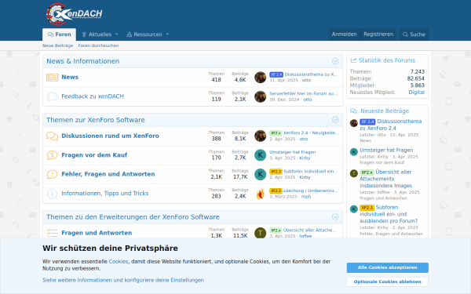The height and width of the screenshot is (294, 471).
Task: Click the Mitglieder count 5.863 statistic
Action: tap(418, 85)
